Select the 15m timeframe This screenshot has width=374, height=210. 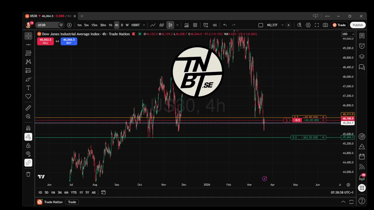coord(94,25)
